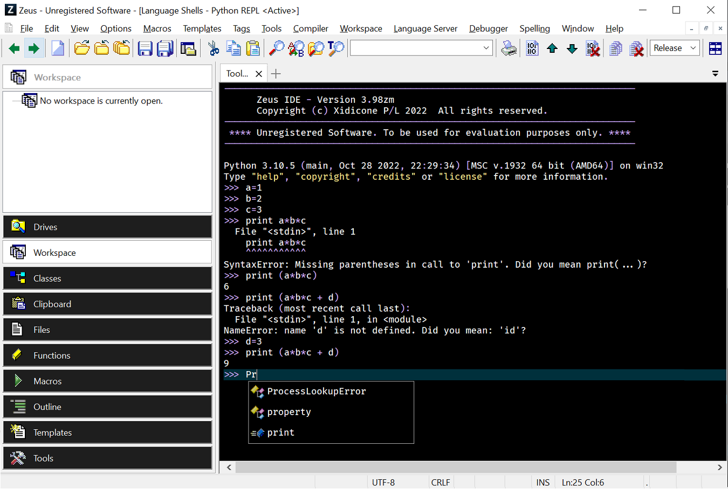Open the Tools sidebar panel
The image size is (728, 489).
pos(107,458)
